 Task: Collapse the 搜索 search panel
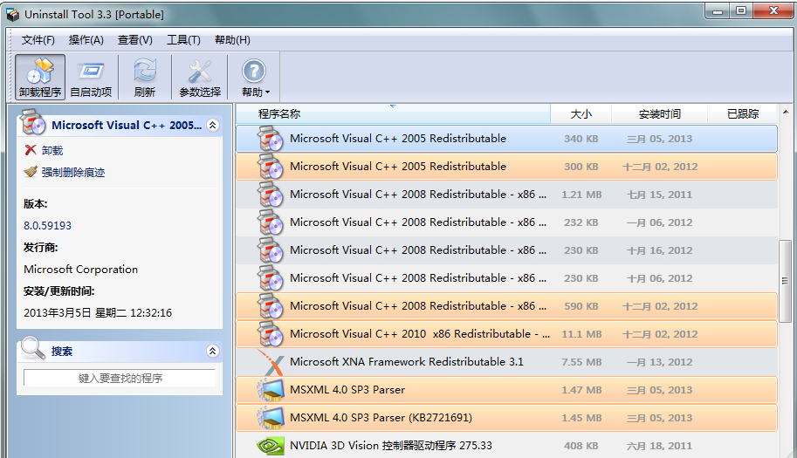[213, 351]
